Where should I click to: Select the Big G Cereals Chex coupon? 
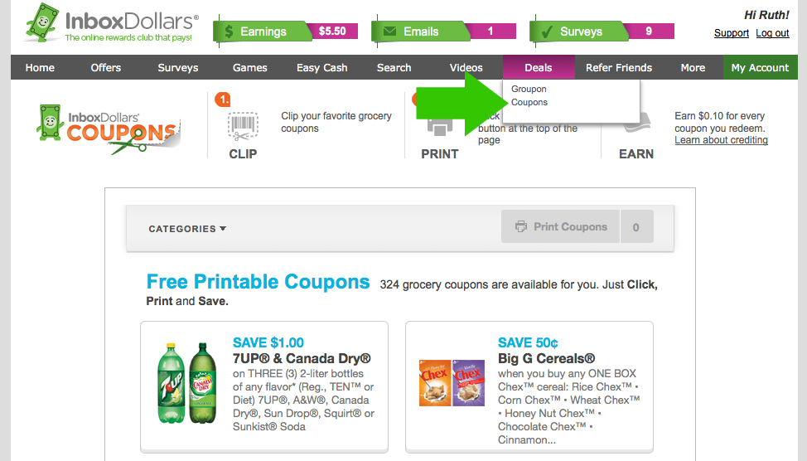529,386
